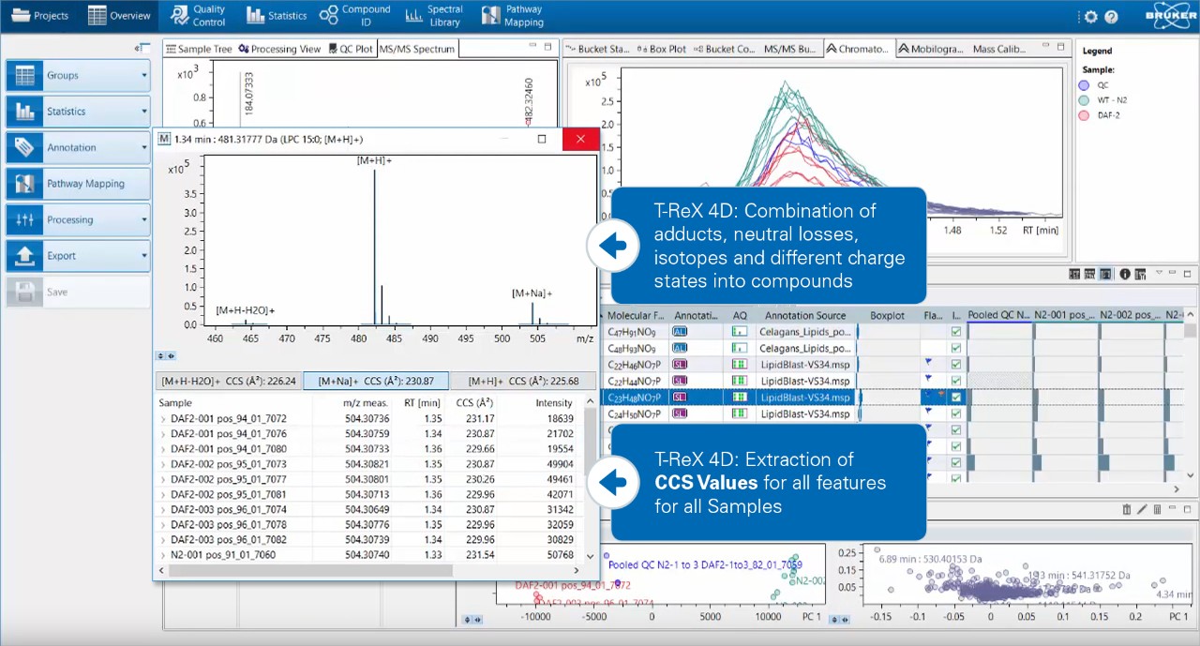Select the [M+Na]+ CCS adduct button
1200x646 pixels.
[x=376, y=382]
